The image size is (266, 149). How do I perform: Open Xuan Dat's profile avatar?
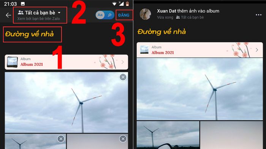[x=146, y=14]
